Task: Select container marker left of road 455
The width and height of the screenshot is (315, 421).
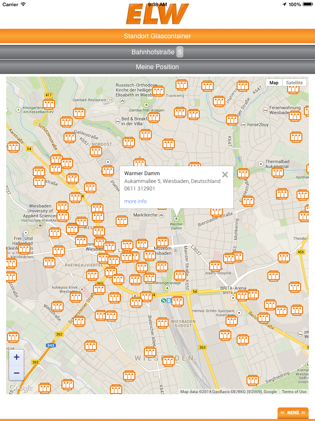Action: (x=284, y=257)
